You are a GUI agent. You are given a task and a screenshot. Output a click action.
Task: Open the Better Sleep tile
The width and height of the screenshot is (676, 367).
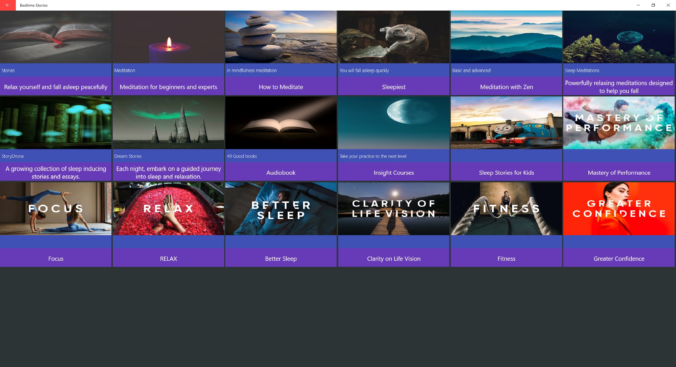point(281,209)
